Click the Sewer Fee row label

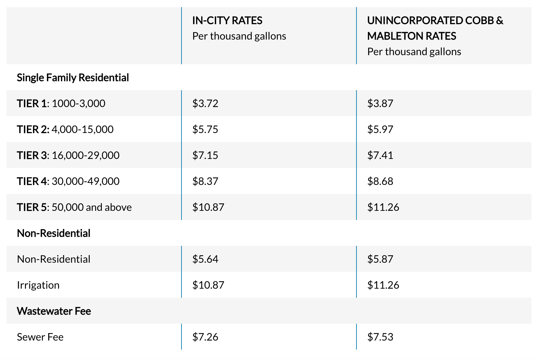pyautogui.click(x=40, y=337)
